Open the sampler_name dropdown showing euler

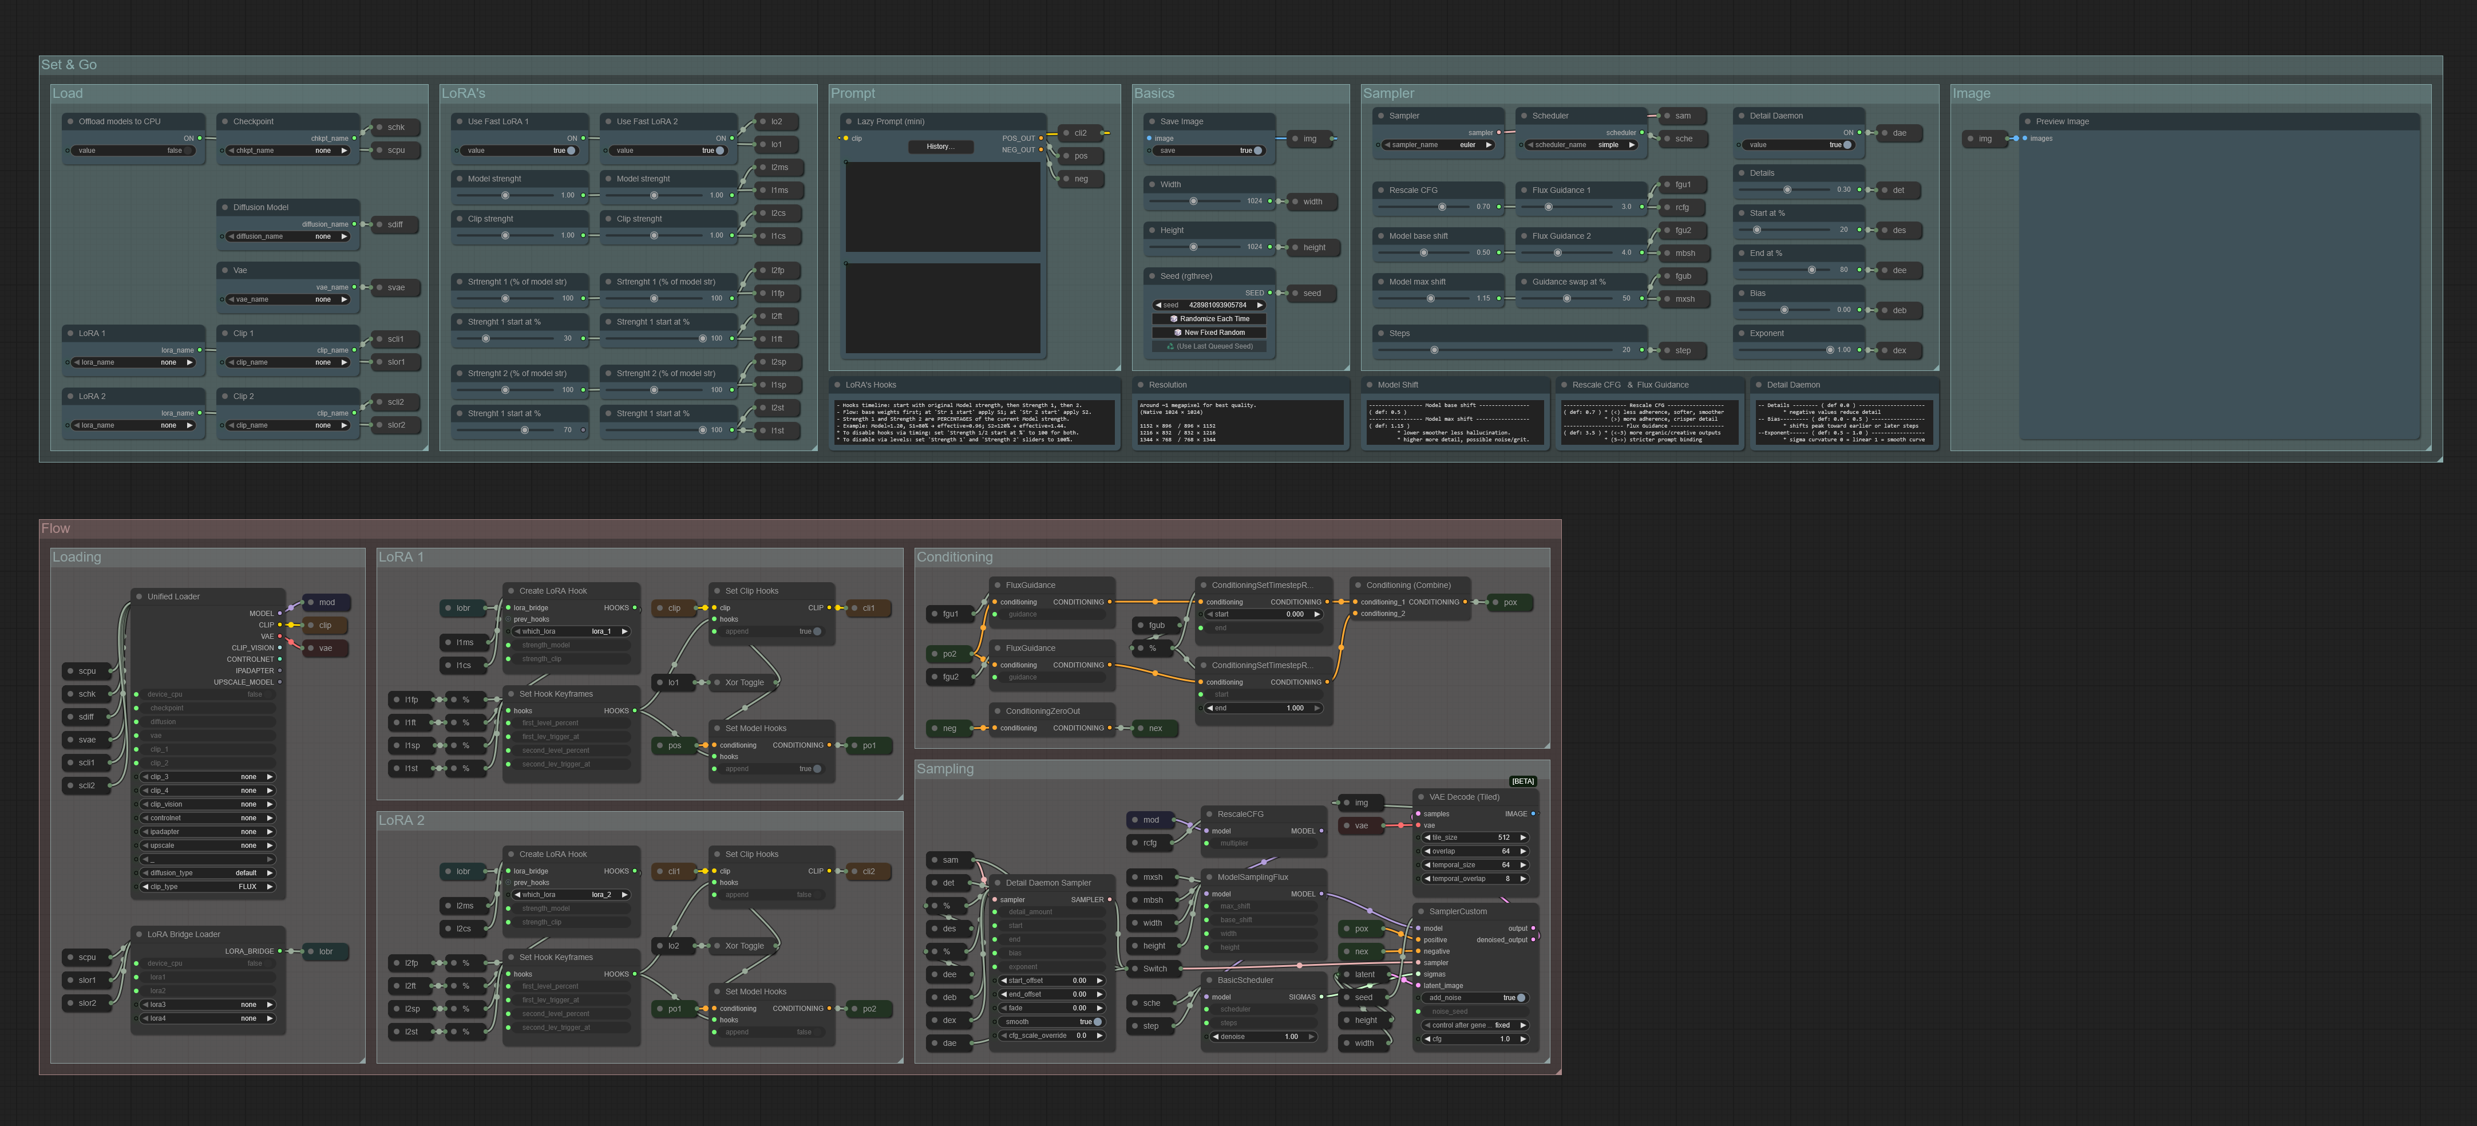tap(1438, 145)
